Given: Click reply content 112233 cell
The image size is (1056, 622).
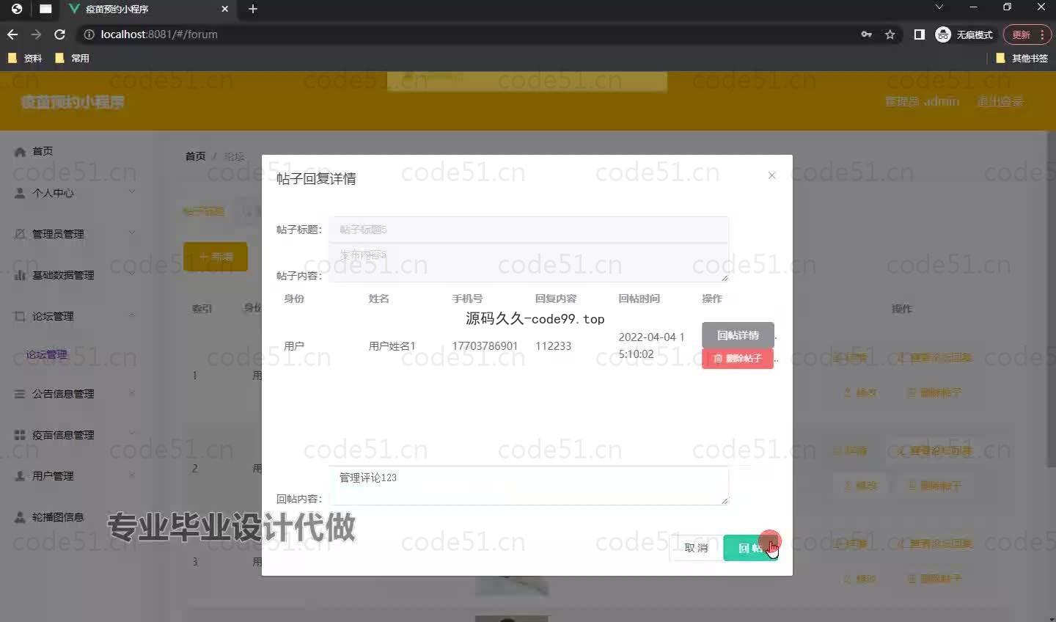Looking at the screenshot, I should [x=553, y=345].
